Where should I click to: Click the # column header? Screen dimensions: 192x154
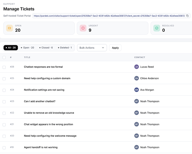tap(11, 57)
